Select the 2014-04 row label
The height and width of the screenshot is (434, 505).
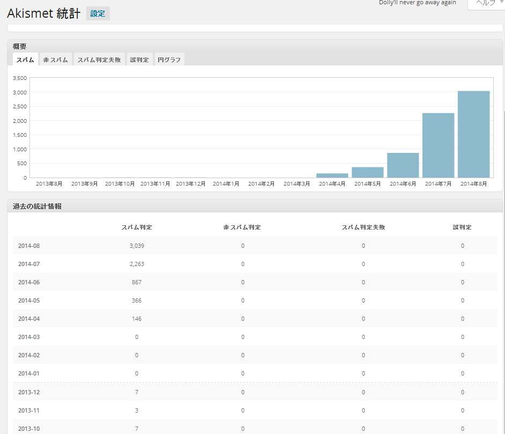pos(29,319)
